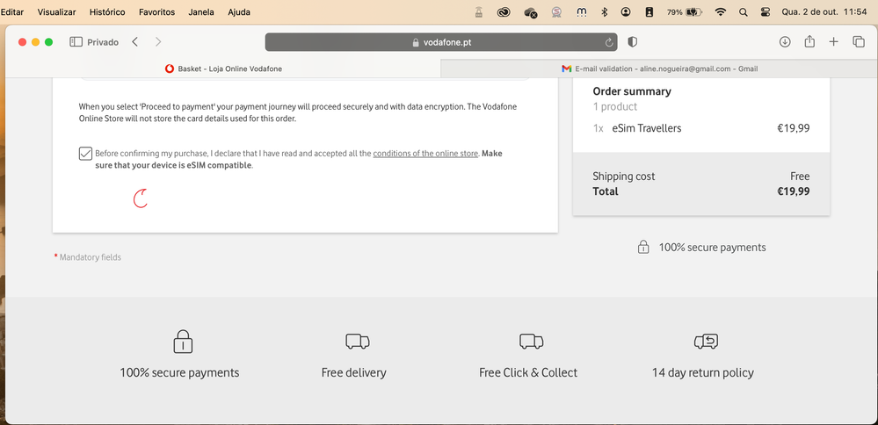The image size is (878, 425).
Task: Switch to the Gmail E-mail validation tab
Action: click(659, 68)
